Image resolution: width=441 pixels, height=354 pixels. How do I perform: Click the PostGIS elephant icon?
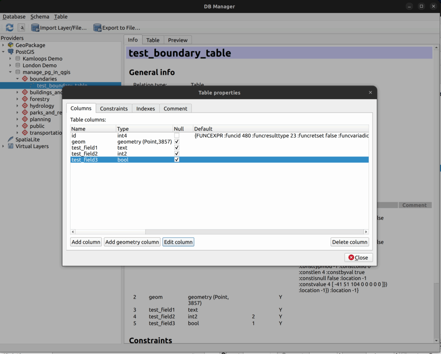[x=11, y=52]
